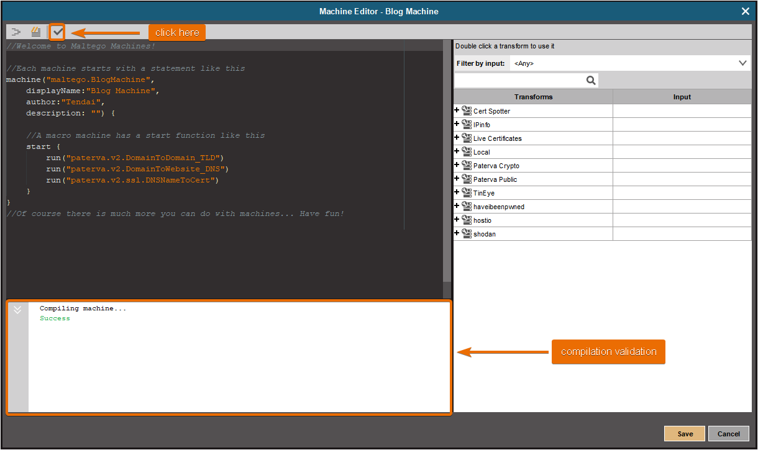This screenshot has height=450, width=758.
Task: Click the Paterva Crypto transform set icon
Action: click(467, 165)
